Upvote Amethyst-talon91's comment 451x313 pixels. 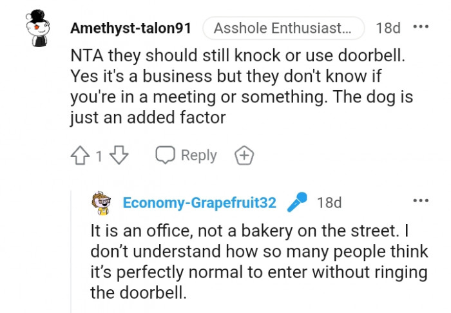81,155
